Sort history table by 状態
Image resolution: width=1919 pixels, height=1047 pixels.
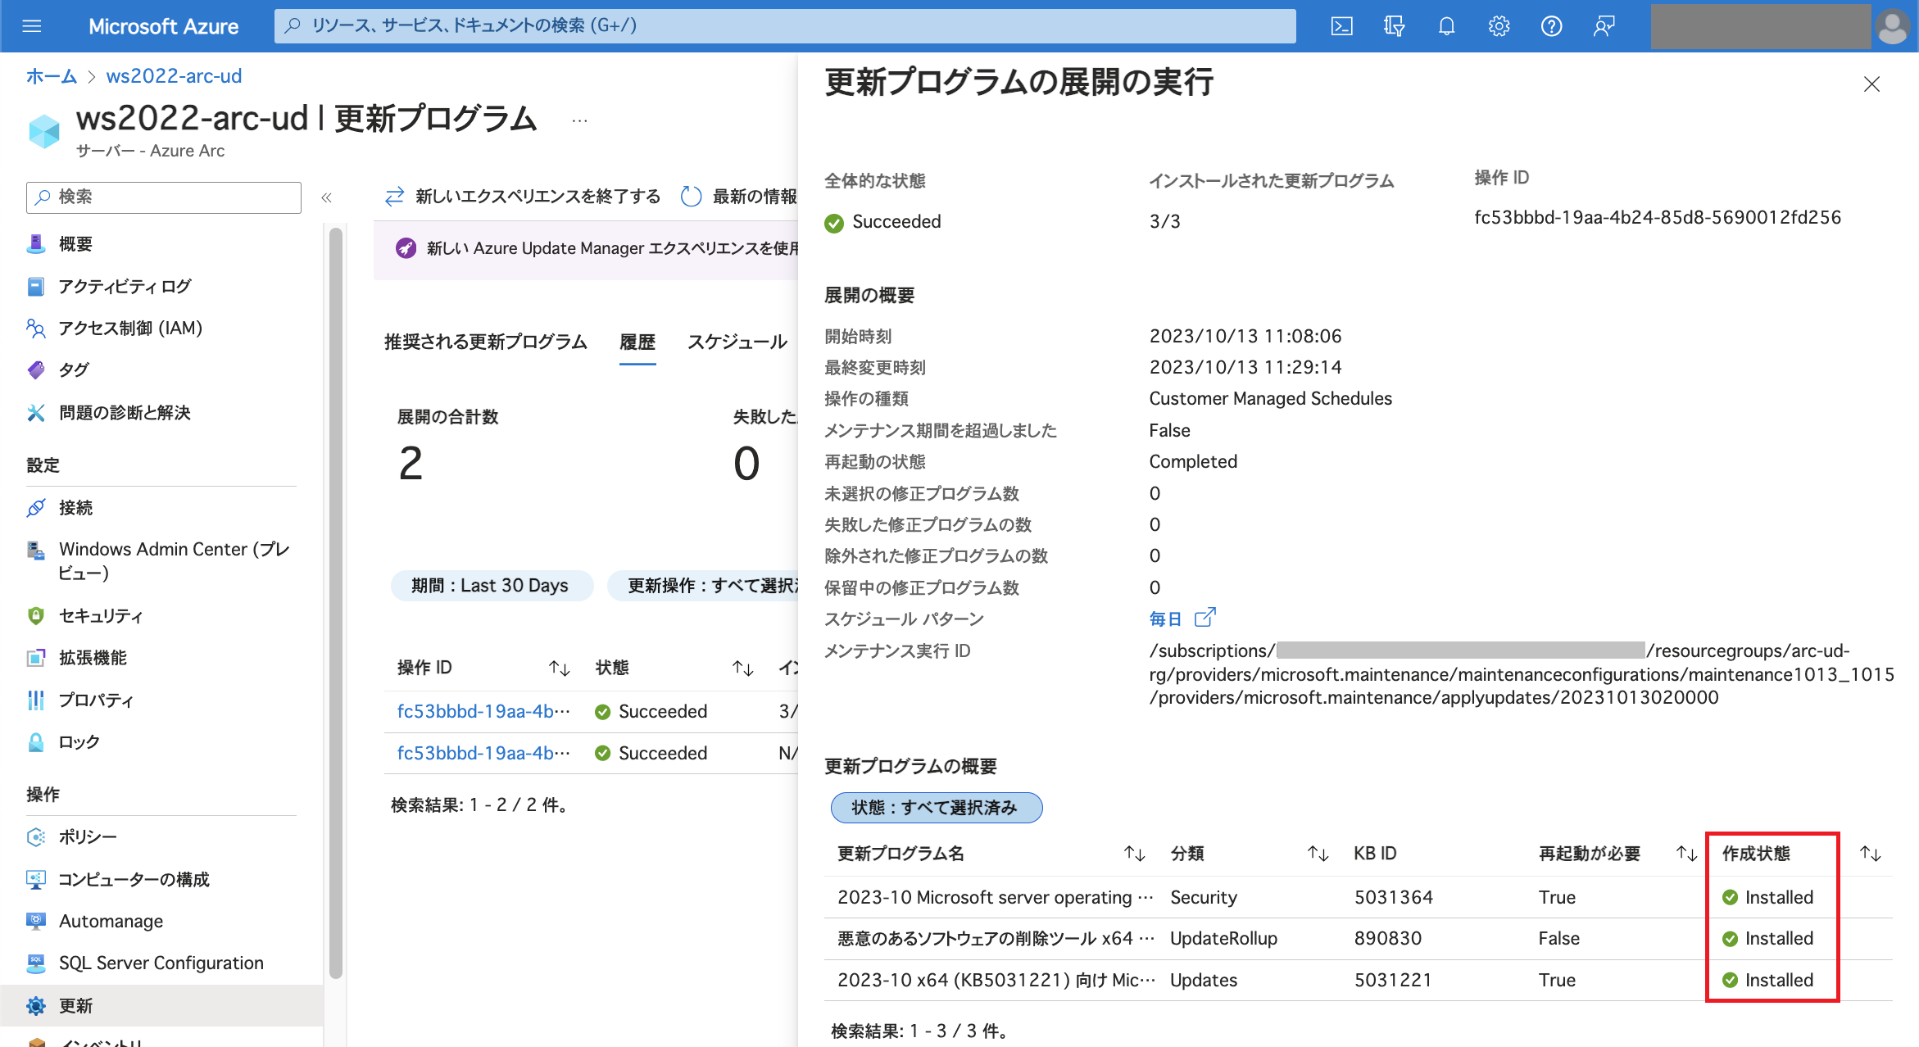pos(742,669)
